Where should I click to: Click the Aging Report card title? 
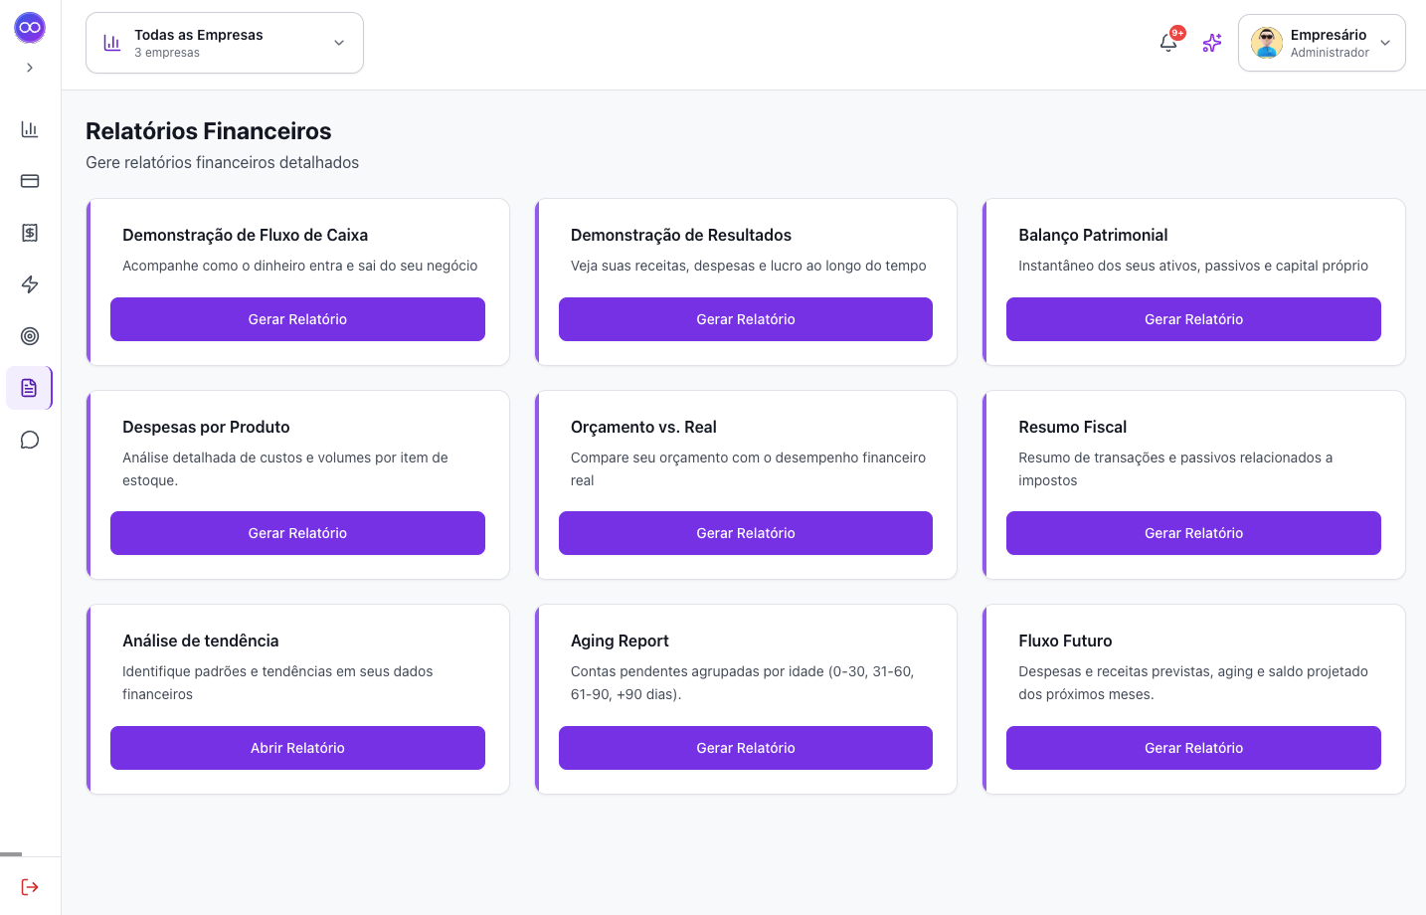[620, 640]
